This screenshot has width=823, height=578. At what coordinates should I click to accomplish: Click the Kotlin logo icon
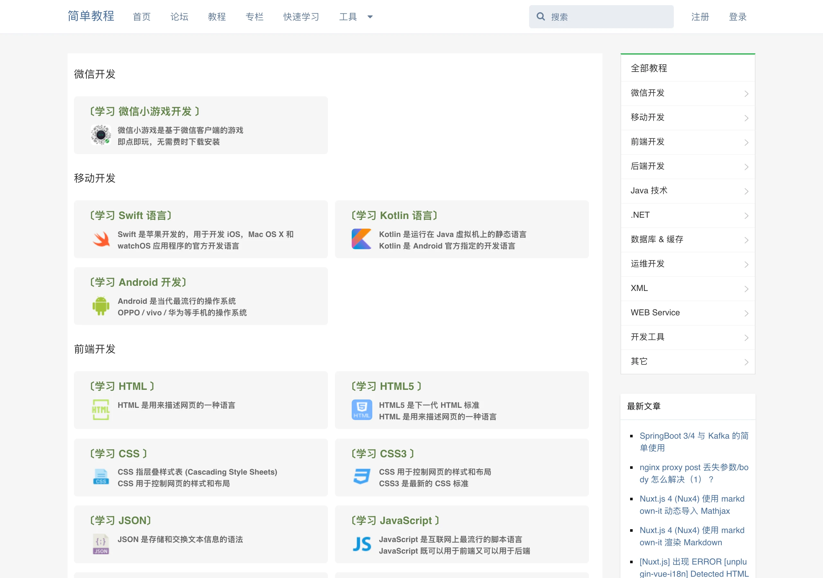pos(361,239)
